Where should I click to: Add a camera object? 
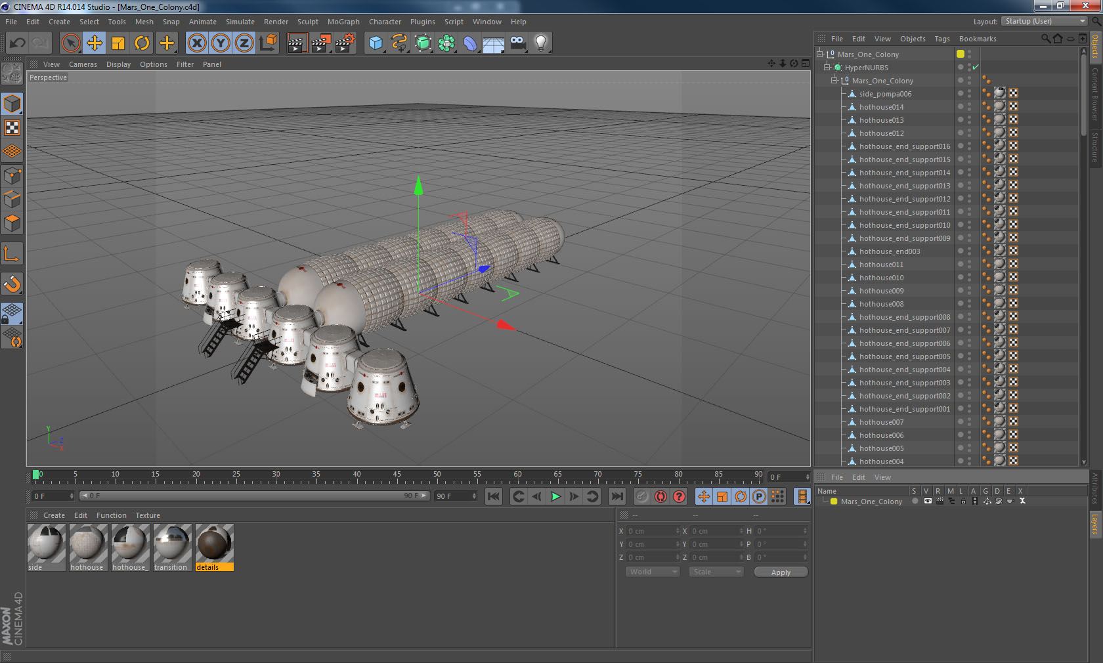pyautogui.click(x=517, y=43)
